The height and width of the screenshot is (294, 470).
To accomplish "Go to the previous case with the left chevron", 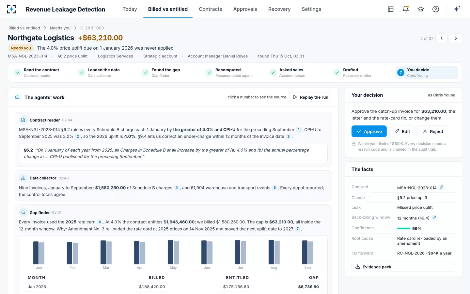I will [442, 38].
